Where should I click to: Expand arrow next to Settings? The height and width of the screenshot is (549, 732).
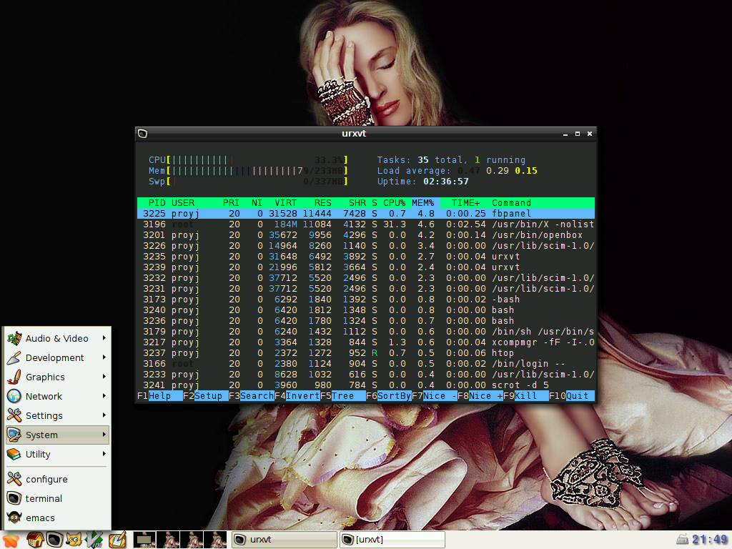tap(104, 415)
